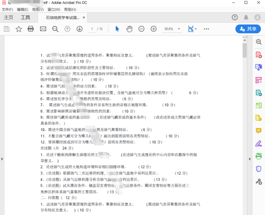This screenshot has width=265, height=215.
Task: Open notifications bell icon
Action: (x=246, y=17)
